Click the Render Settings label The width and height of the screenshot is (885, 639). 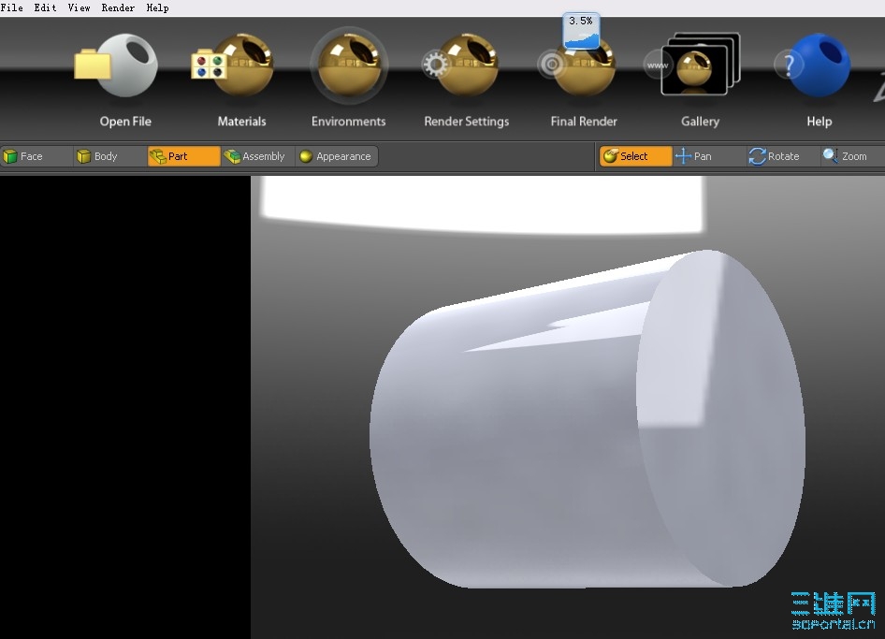467,122
